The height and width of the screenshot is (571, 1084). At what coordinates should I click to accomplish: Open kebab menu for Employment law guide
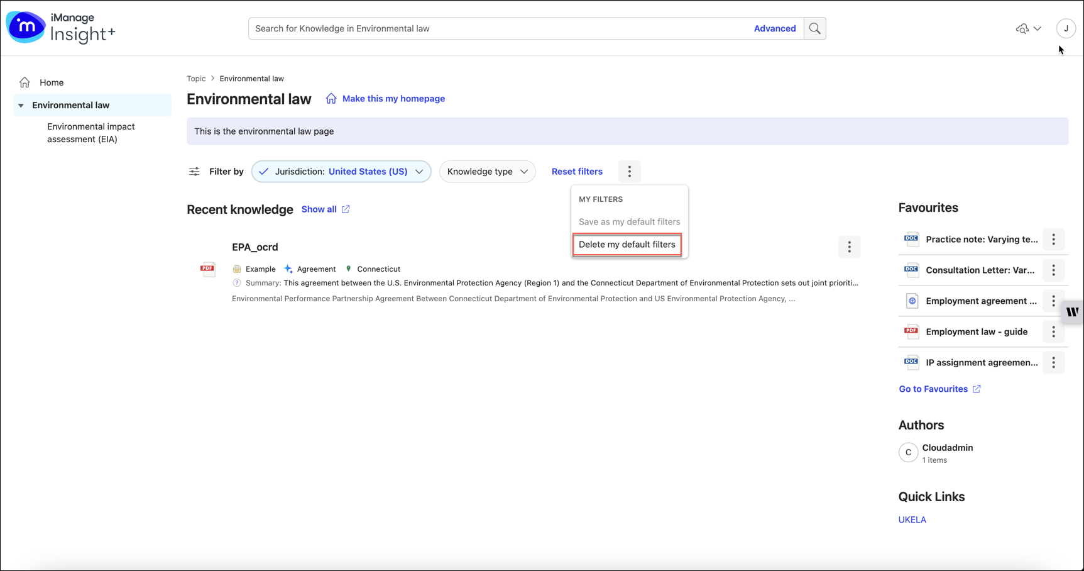click(1053, 331)
